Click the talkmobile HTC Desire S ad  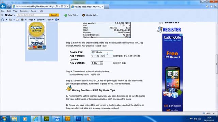coord(173,73)
